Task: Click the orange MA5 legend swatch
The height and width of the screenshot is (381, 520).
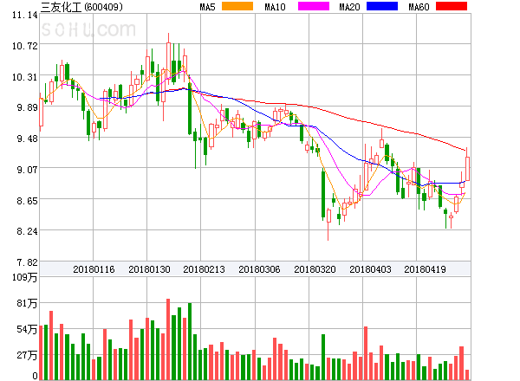Action: click(237, 6)
